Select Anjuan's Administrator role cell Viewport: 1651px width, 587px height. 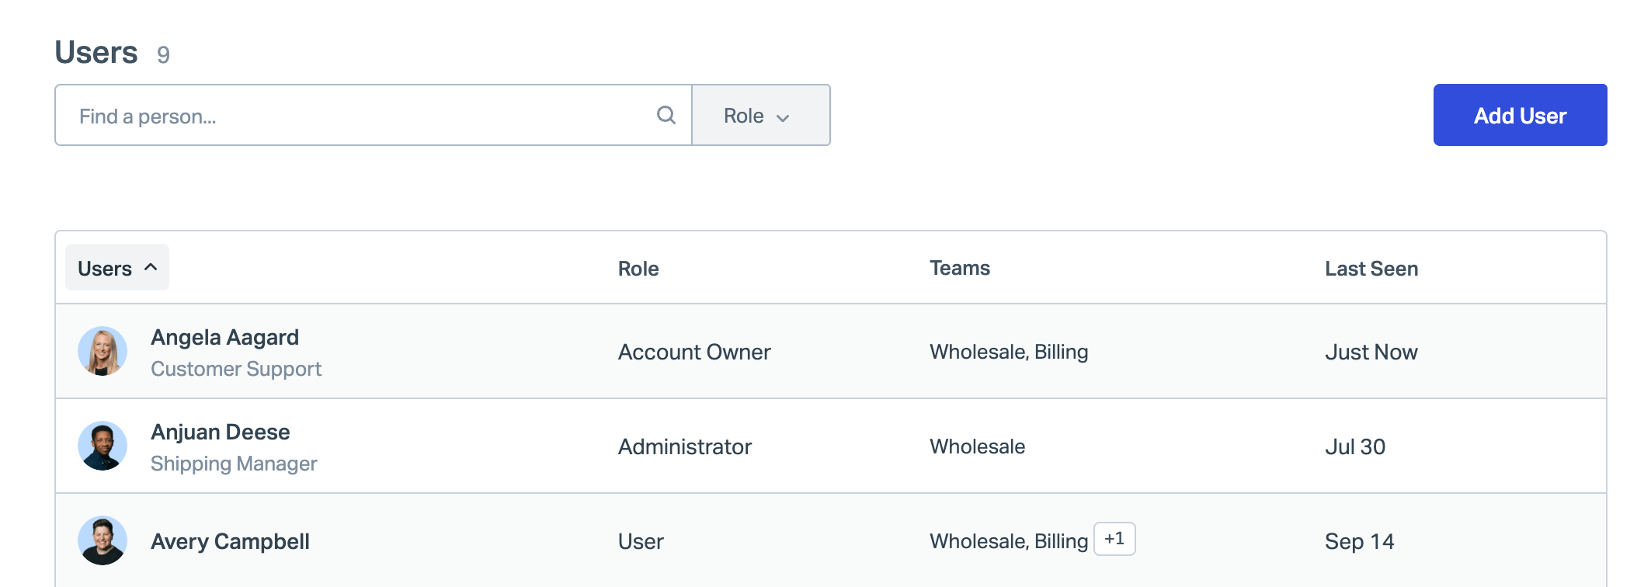click(x=684, y=446)
